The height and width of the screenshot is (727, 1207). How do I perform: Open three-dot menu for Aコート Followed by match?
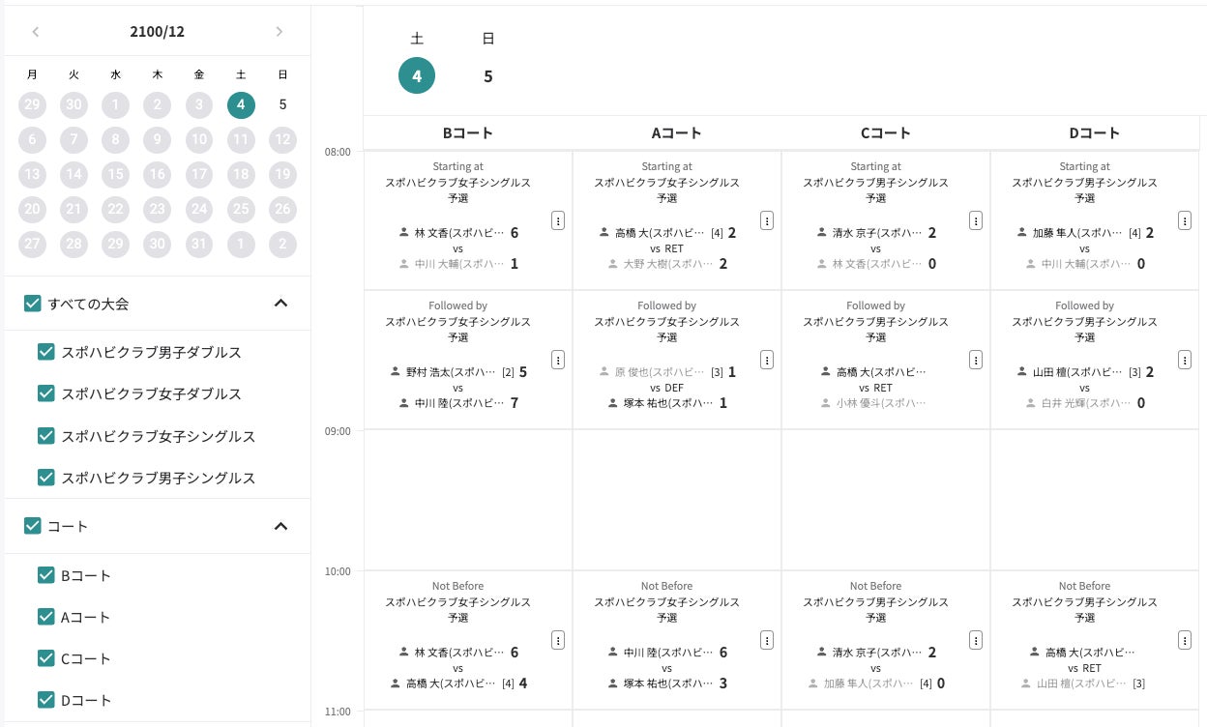(767, 360)
